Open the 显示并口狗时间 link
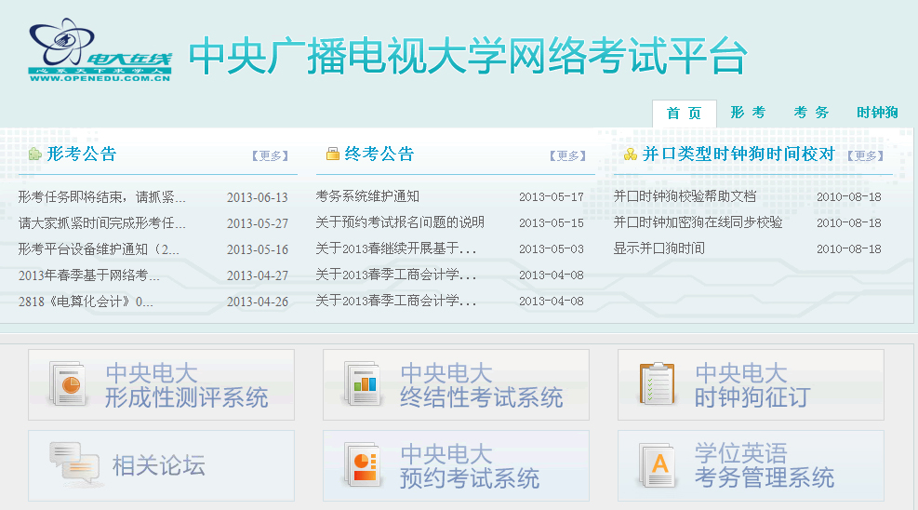 tap(659, 248)
